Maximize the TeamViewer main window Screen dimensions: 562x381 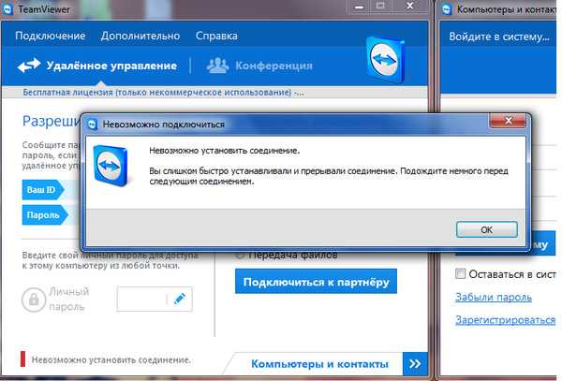click(380, 7)
